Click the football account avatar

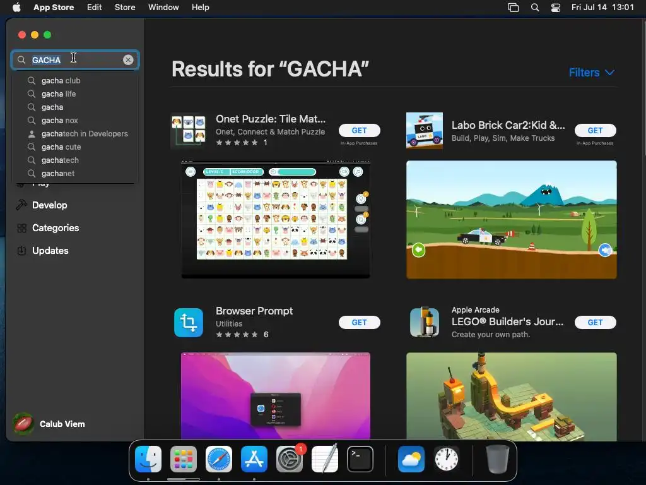point(23,424)
